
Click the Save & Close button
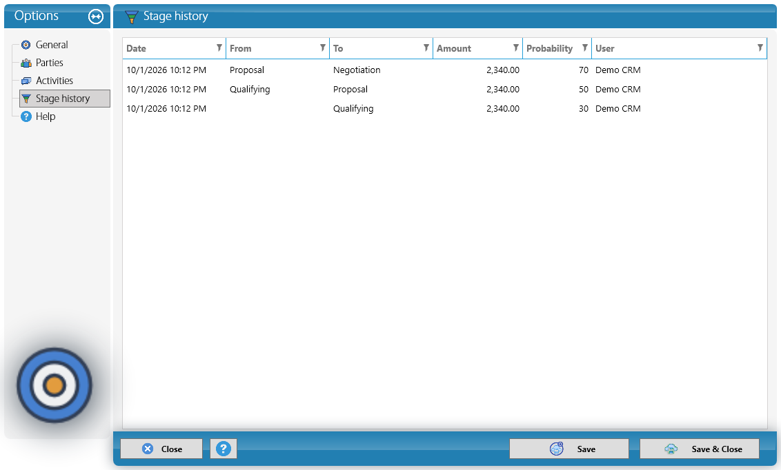pos(700,449)
